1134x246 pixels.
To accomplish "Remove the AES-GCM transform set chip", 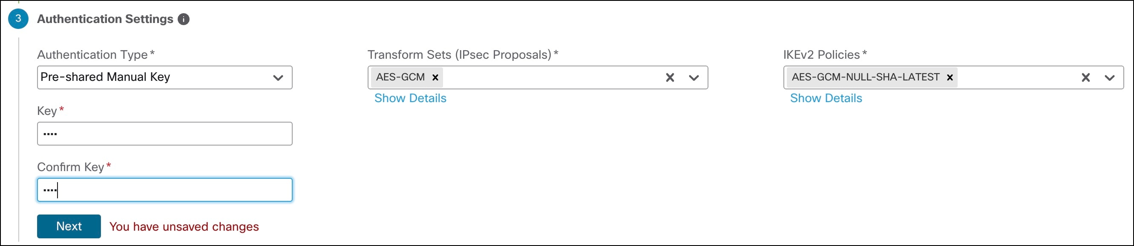I will point(435,77).
